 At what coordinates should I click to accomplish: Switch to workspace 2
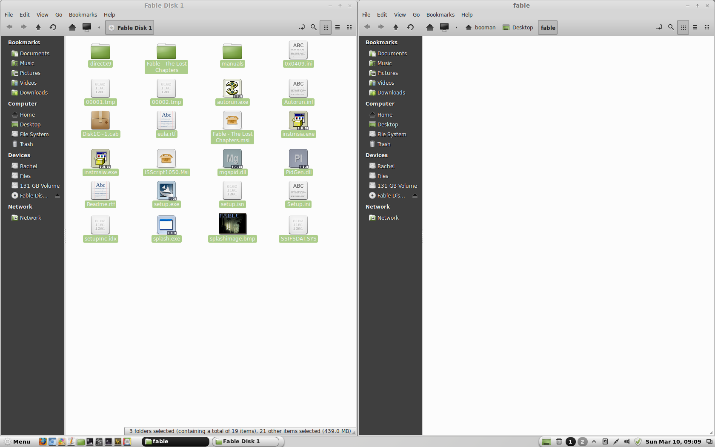(582, 441)
